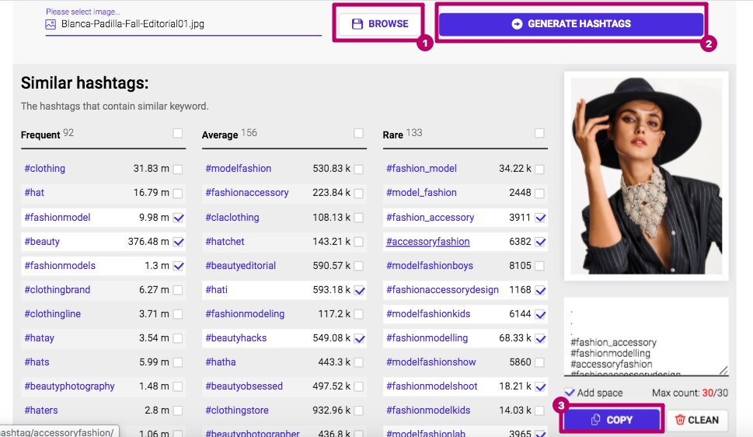Open the #beautyeditorial hashtag link

click(240, 266)
